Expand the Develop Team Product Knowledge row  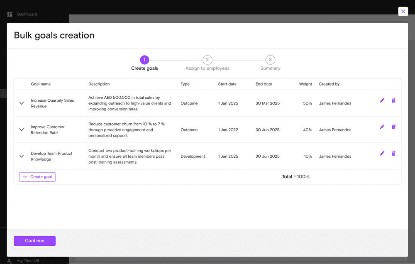pos(22,156)
